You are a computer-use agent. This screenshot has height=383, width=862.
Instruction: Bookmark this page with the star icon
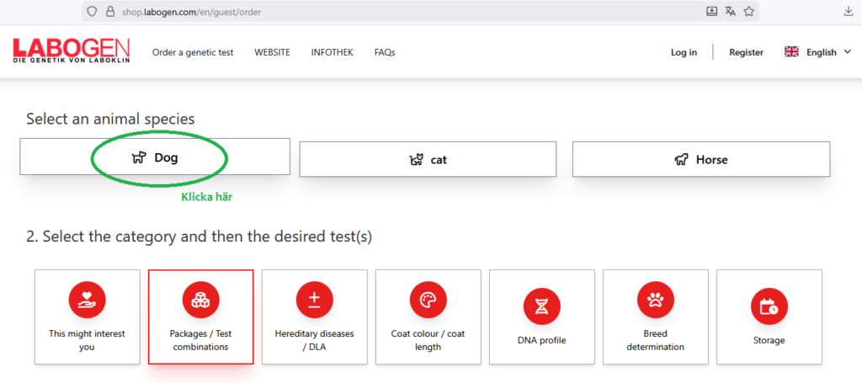pos(749,11)
